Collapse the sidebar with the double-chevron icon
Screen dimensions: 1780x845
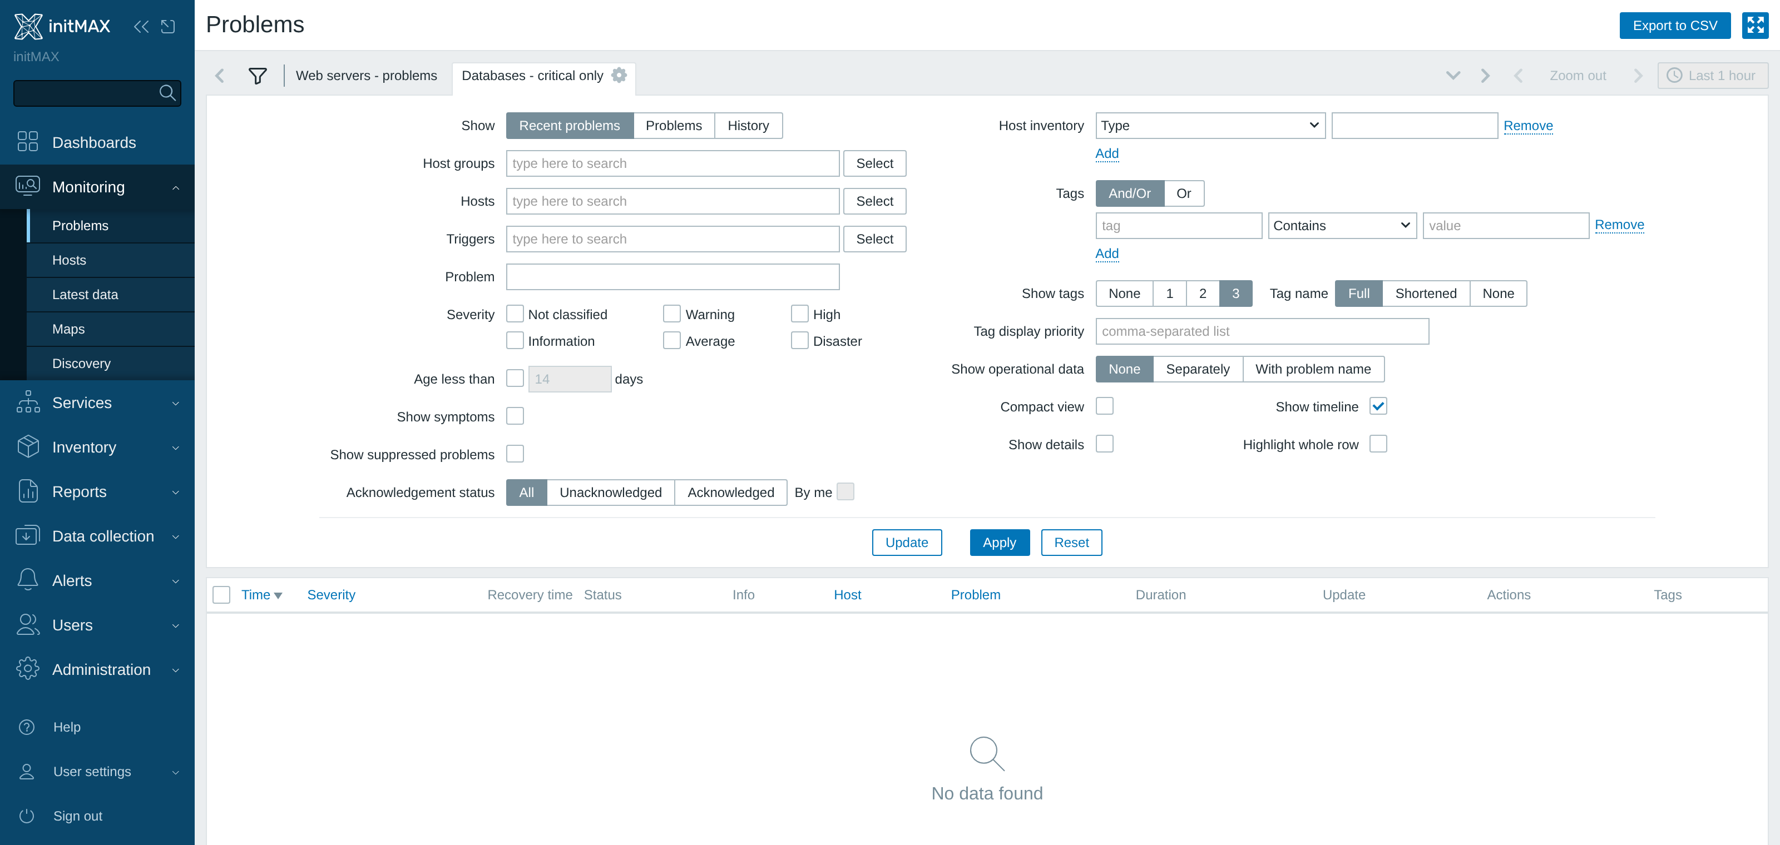[141, 26]
